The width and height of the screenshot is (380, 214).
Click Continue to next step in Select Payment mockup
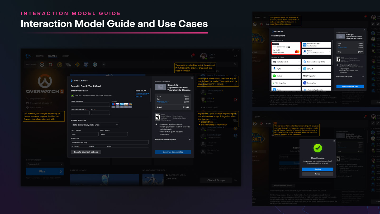tap(350, 86)
